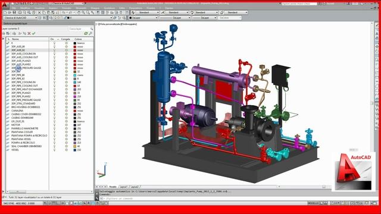Viewport: 381px width, 214px height.
Task: Click the Cerca layer search field
Action: [79, 29]
